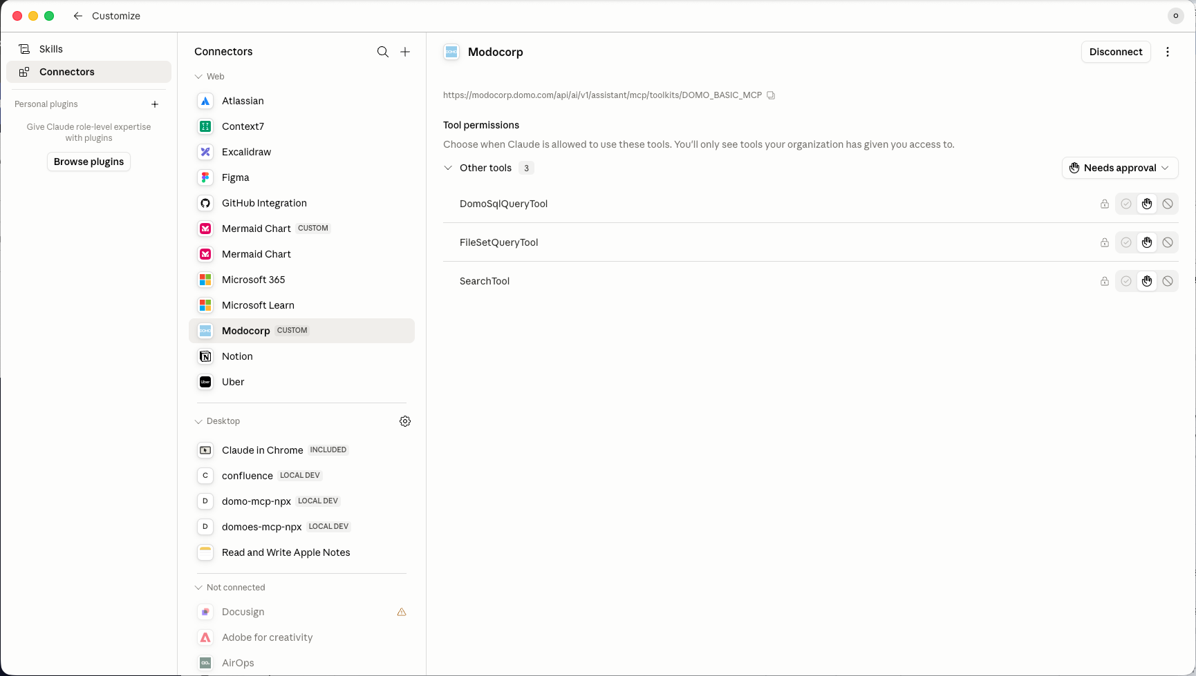Click the Atlassian connector icon
1196x676 pixels.
[x=205, y=101]
